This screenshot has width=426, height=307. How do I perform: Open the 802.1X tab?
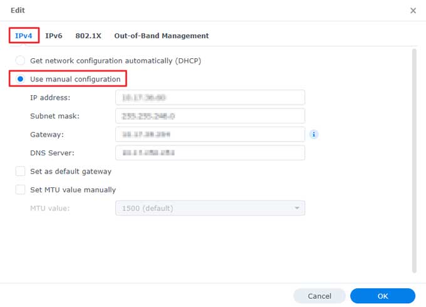click(x=88, y=36)
